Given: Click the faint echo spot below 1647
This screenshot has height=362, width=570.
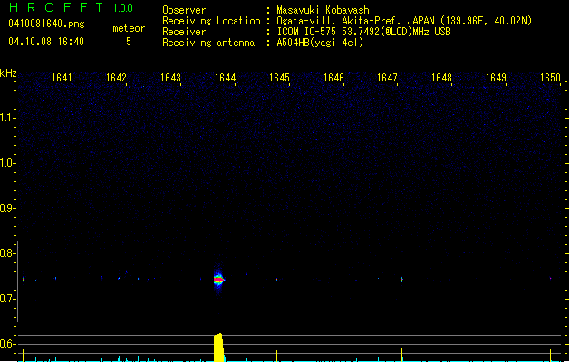Looking at the screenshot, I should (x=401, y=280).
